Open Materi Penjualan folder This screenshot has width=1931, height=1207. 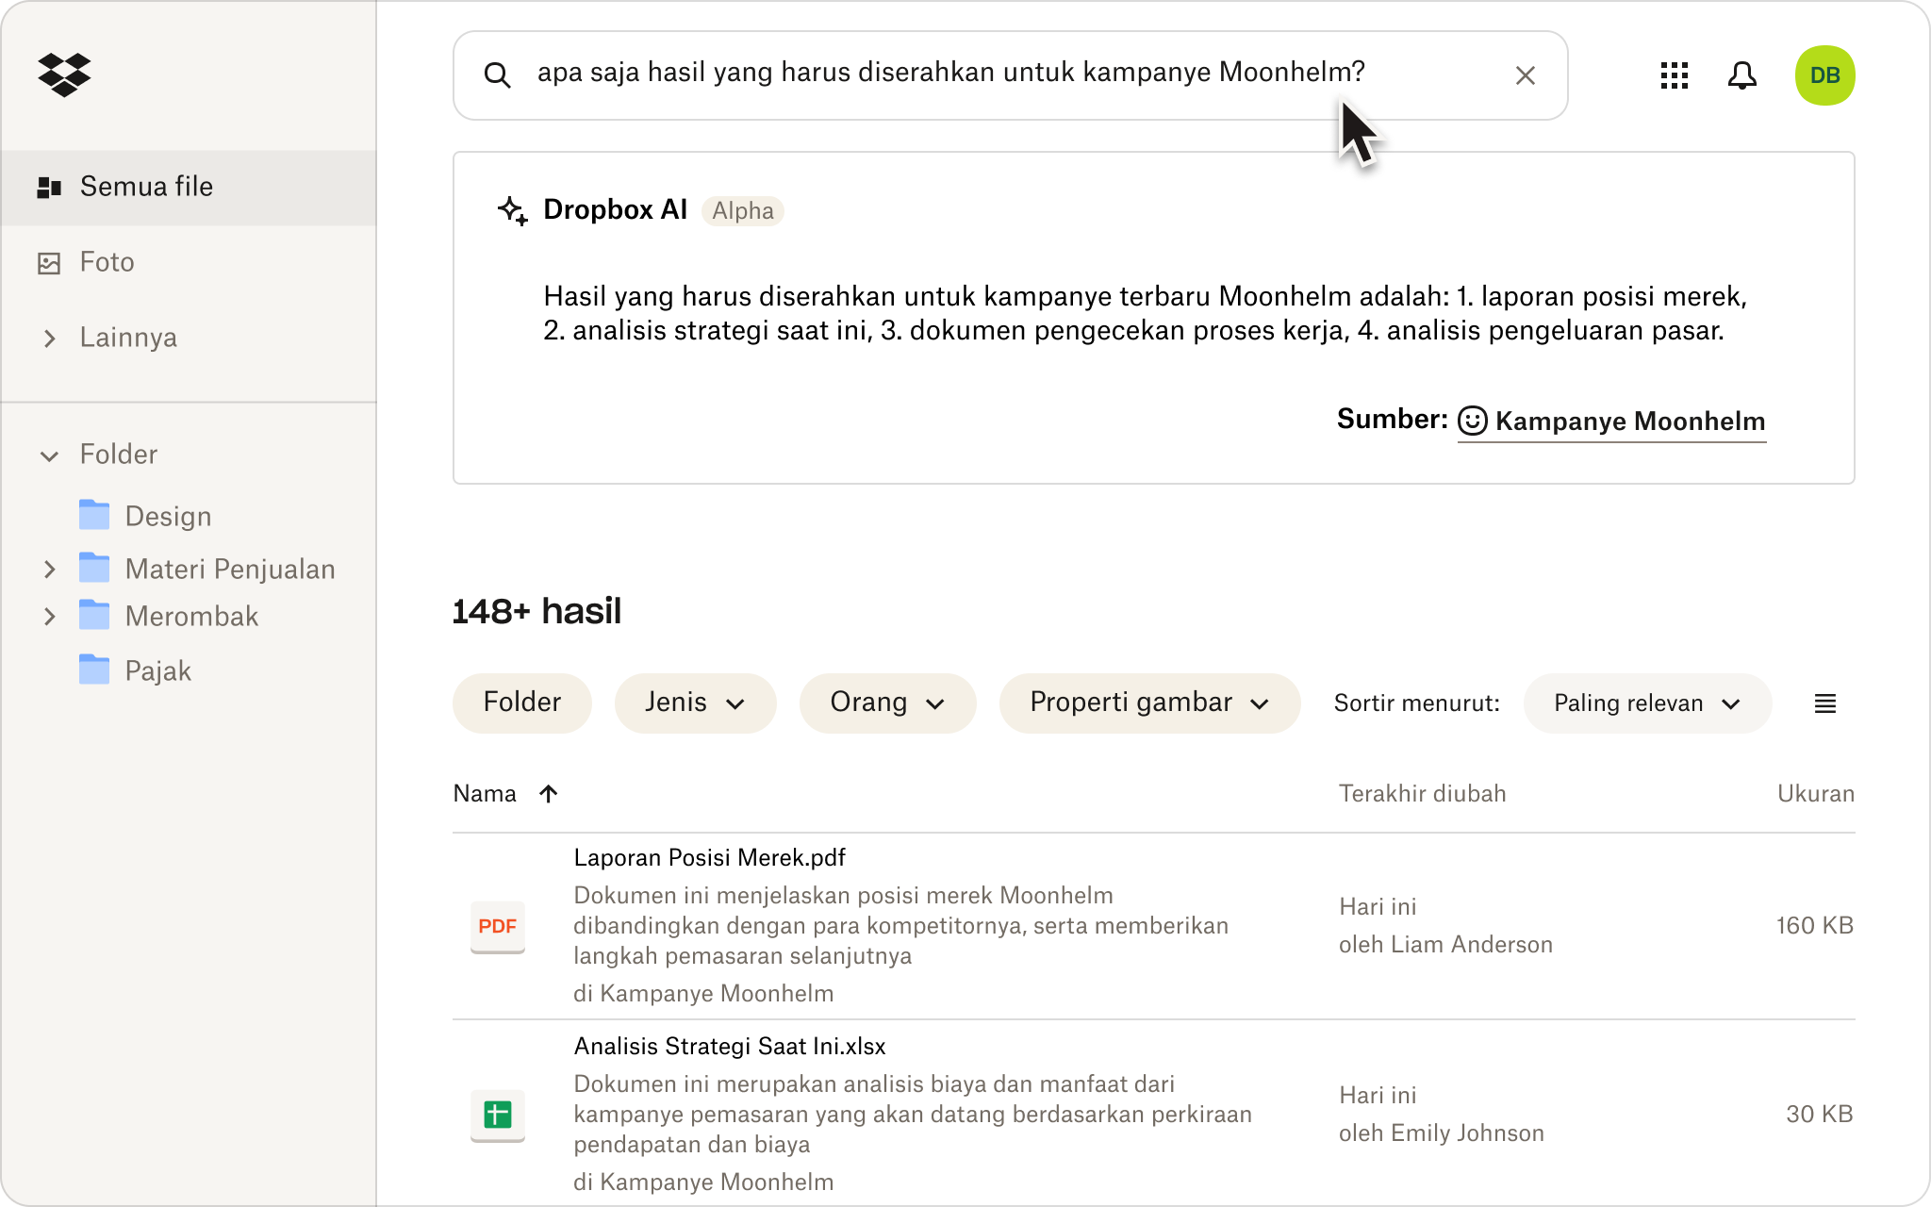[x=230, y=569]
